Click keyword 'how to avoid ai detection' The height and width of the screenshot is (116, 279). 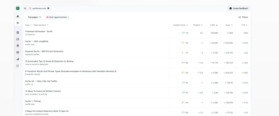click(37, 65)
